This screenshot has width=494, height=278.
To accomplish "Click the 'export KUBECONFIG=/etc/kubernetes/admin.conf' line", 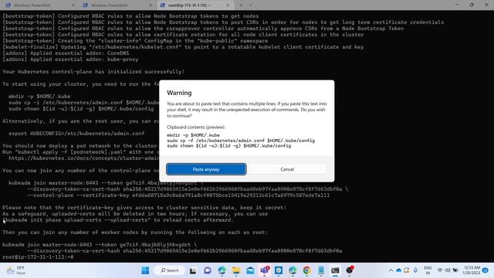I will click(x=76, y=134).
